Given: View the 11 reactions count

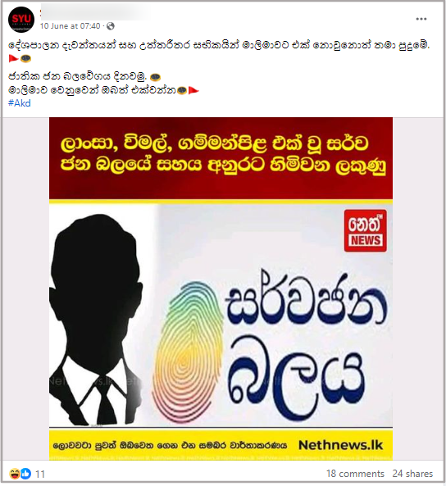Looking at the screenshot, I should tap(40, 474).
